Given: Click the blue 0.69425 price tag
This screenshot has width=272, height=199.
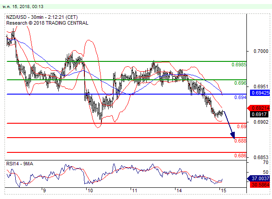Looking at the screenshot, I should coord(260,93).
